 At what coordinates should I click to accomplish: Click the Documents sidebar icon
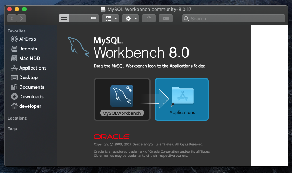(x=14, y=87)
